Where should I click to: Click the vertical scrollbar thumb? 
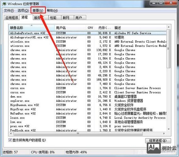(169, 49)
